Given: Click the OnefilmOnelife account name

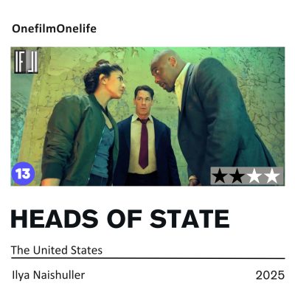Looking at the screenshot, I should point(54,29).
